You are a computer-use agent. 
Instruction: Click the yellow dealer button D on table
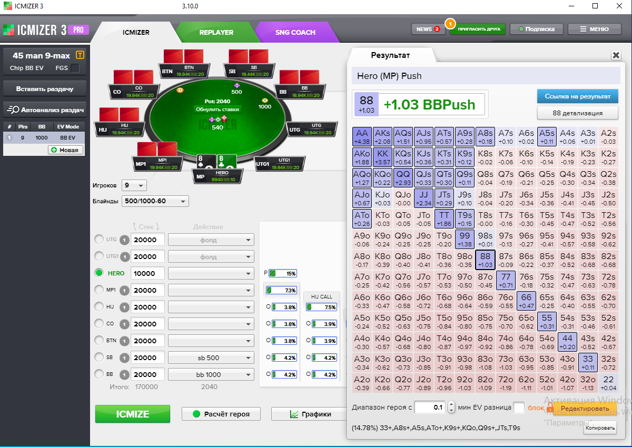tap(180, 90)
